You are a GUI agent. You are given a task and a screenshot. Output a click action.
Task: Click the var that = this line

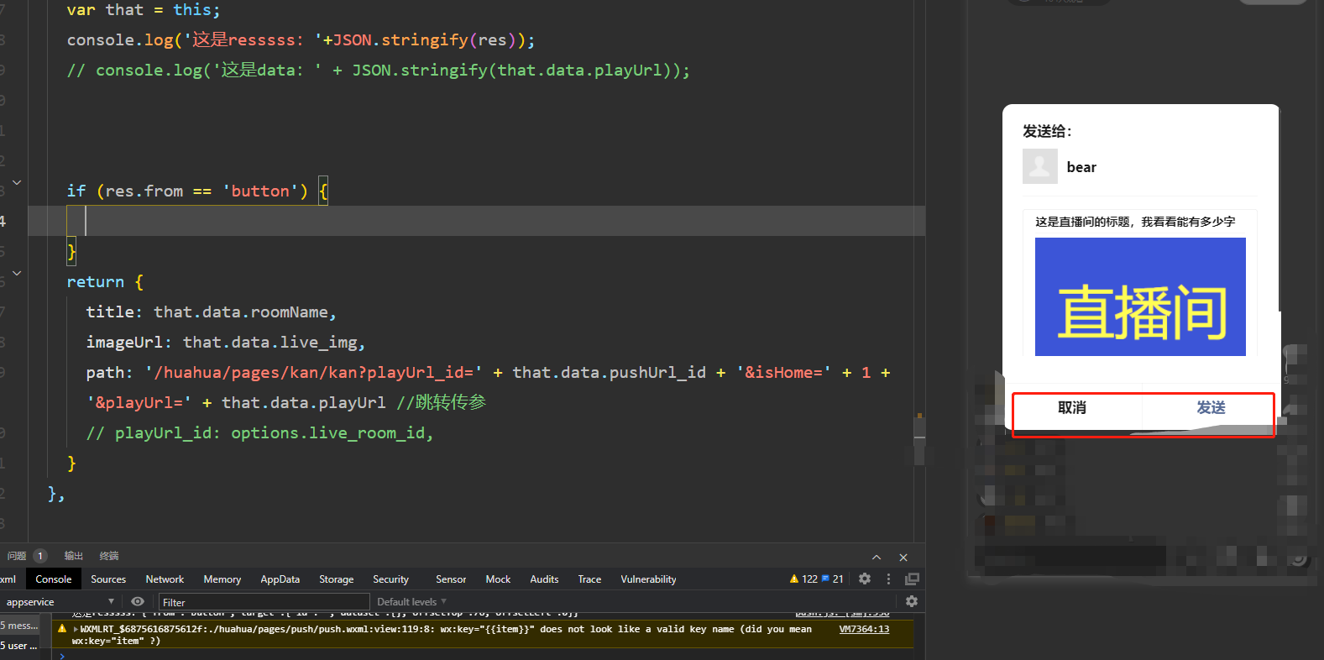tap(144, 10)
